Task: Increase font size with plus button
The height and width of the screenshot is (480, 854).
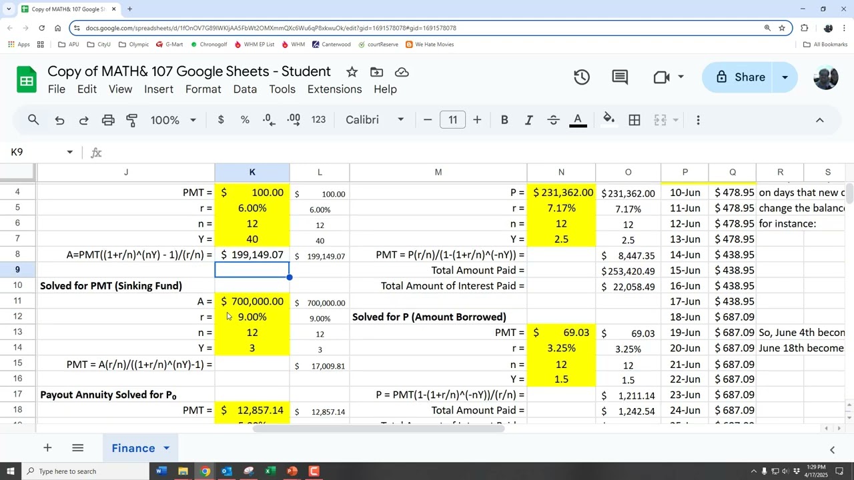Action: coord(477,120)
